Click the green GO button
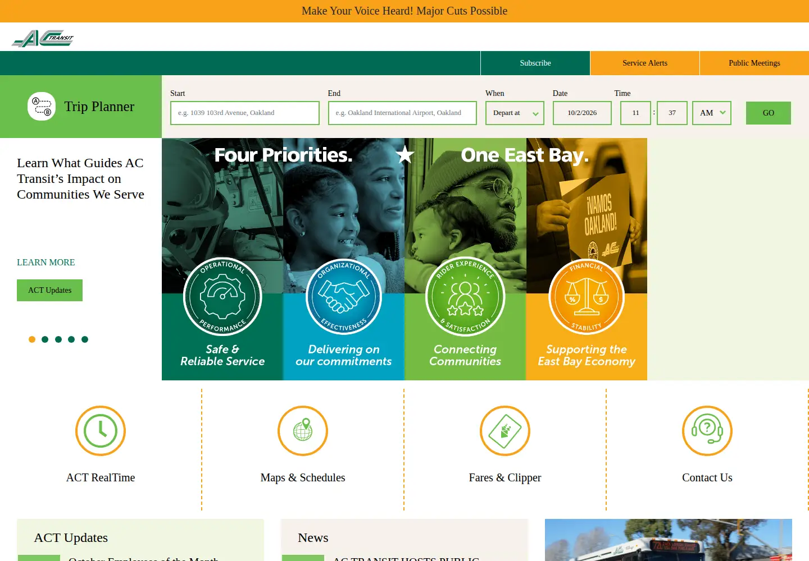The image size is (809, 561). (x=769, y=113)
